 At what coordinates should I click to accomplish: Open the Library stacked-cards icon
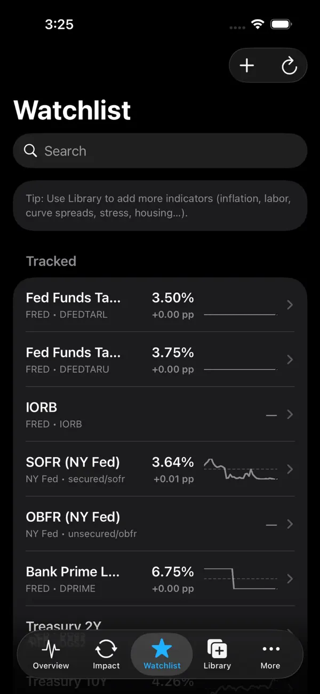217,650
